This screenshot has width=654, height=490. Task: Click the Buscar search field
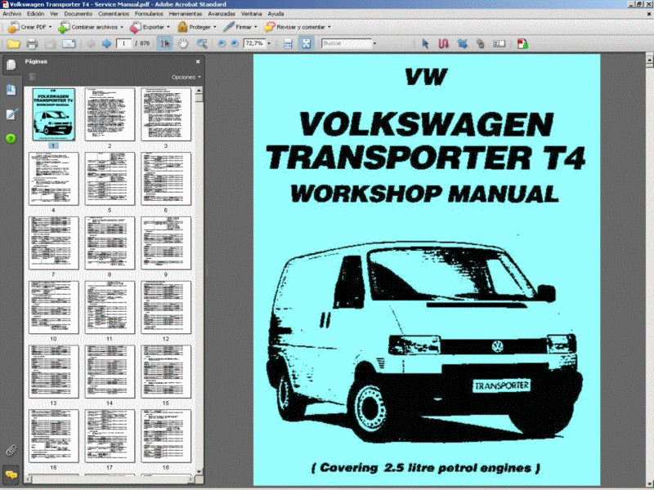point(347,43)
